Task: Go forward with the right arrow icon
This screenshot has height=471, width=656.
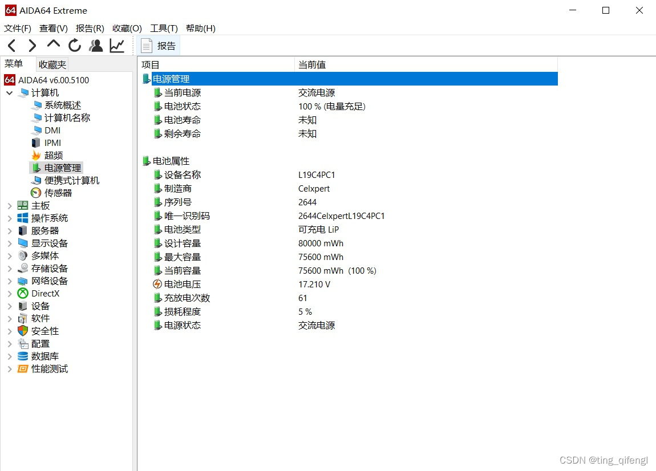Action: 32,45
